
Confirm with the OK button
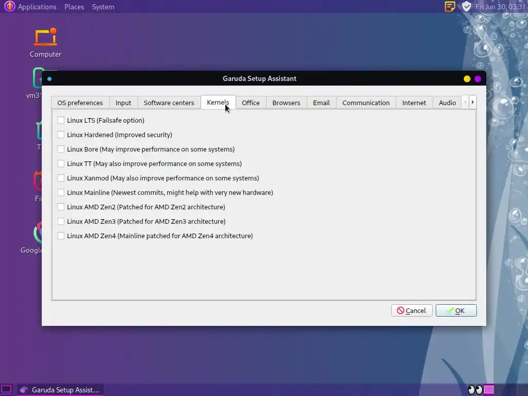click(x=456, y=310)
